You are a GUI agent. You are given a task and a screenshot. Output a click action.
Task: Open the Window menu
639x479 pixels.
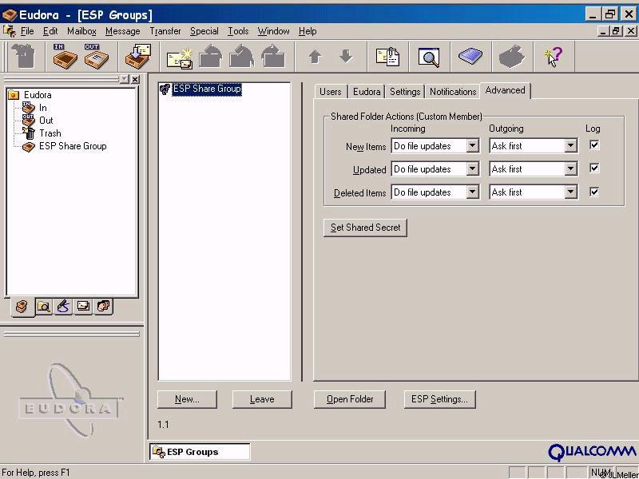click(273, 31)
